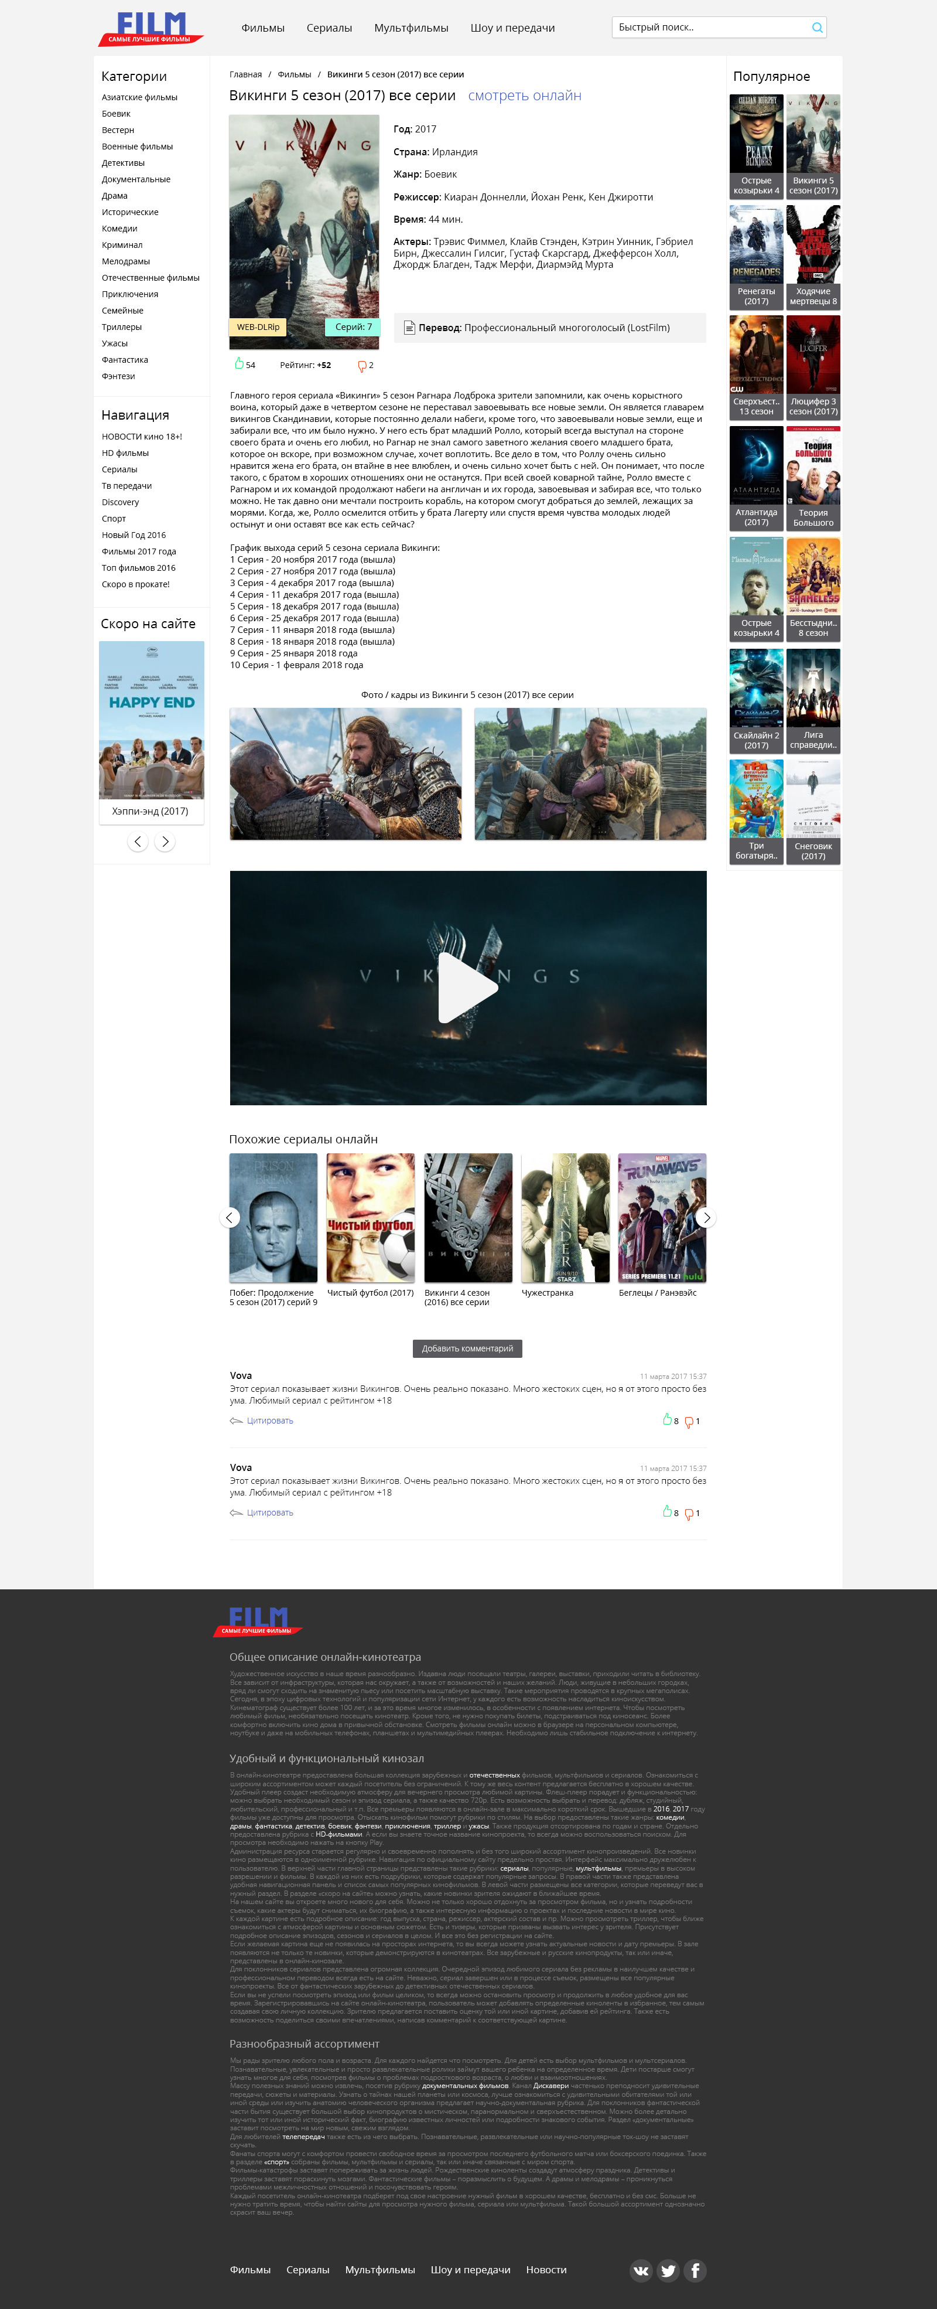Click 'смотреть онлайн' heading link

524,96
